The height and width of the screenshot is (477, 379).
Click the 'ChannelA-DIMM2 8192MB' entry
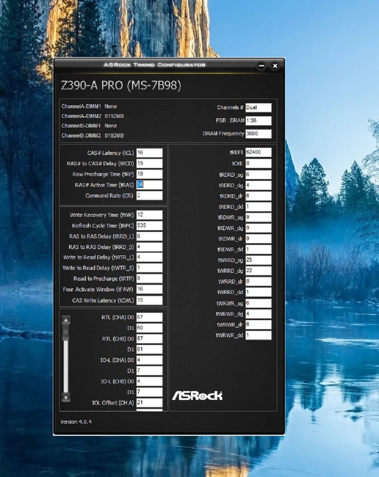tap(93, 116)
